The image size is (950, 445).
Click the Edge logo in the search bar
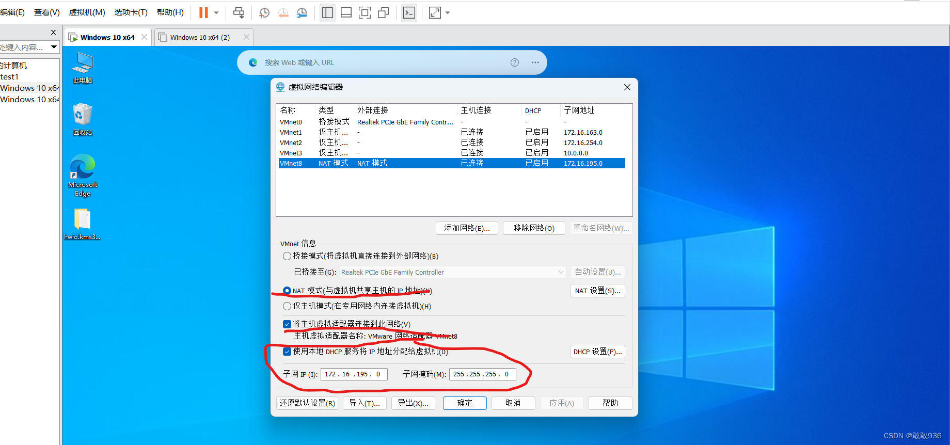253,62
